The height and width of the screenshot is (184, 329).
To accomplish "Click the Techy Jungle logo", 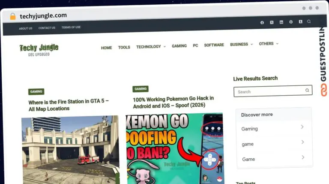I will [39, 50].
